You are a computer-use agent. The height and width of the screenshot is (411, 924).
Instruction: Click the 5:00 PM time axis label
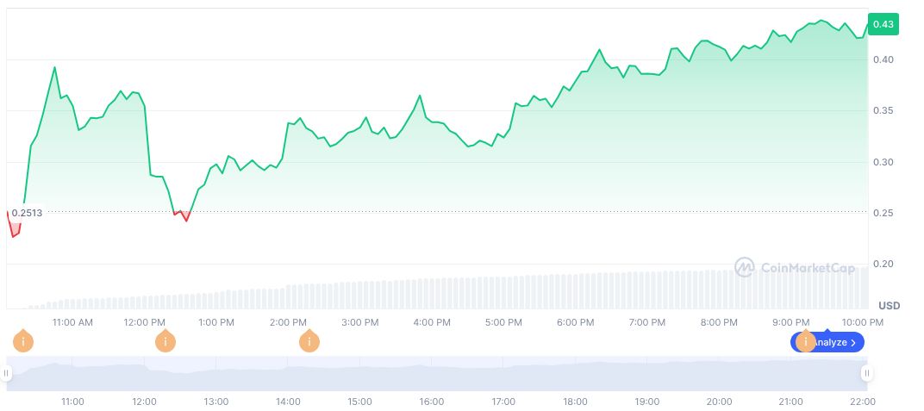point(503,322)
